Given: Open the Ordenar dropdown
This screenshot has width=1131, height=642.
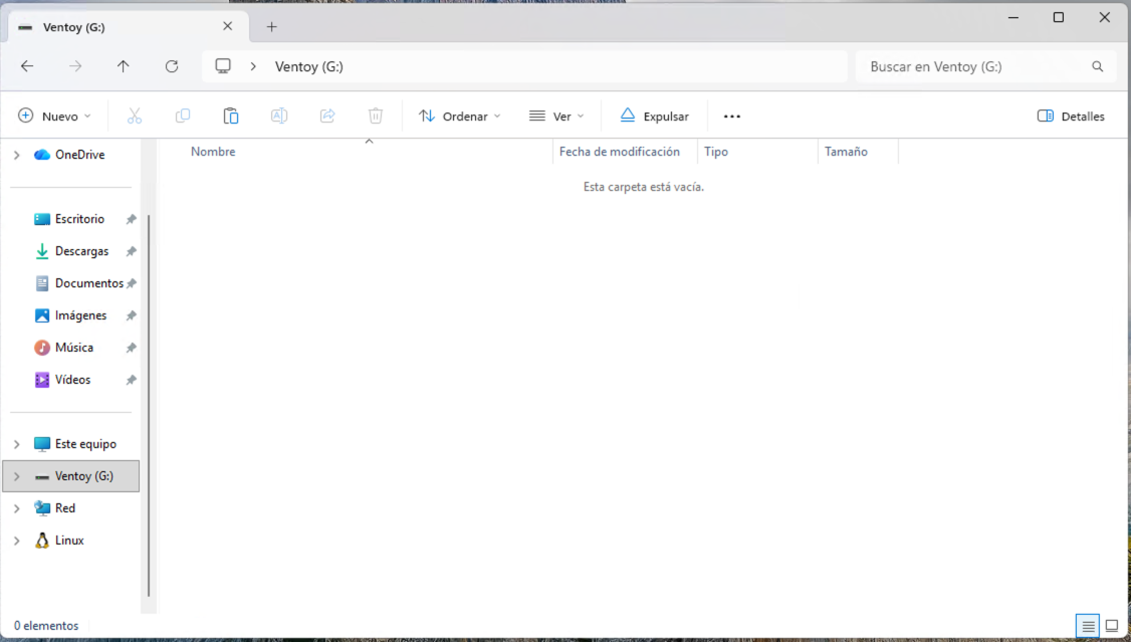Looking at the screenshot, I should click(460, 117).
